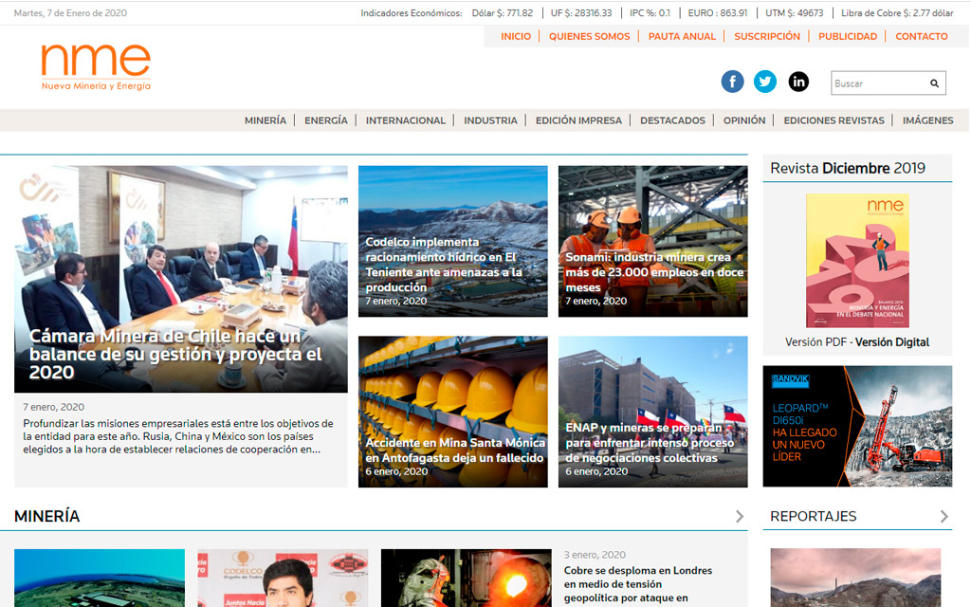Click the aerial plant thumbnail under MINERÍA

pos(99,578)
